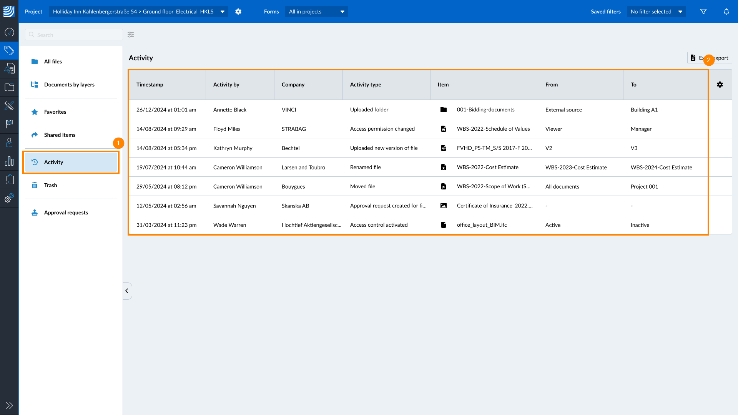
Task: Click the From column header
Action: pos(552,85)
